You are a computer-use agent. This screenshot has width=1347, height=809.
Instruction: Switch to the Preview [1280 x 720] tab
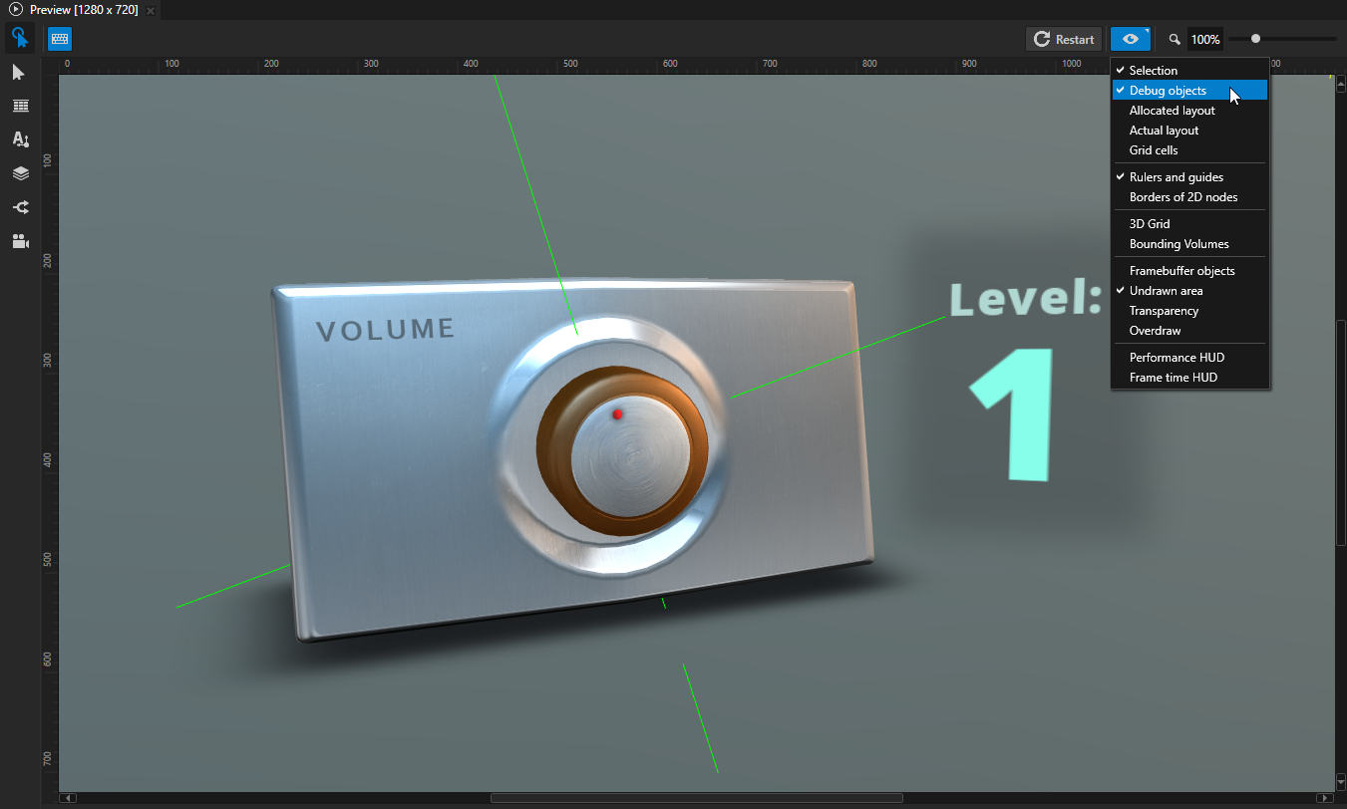click(x=75, y=10)
